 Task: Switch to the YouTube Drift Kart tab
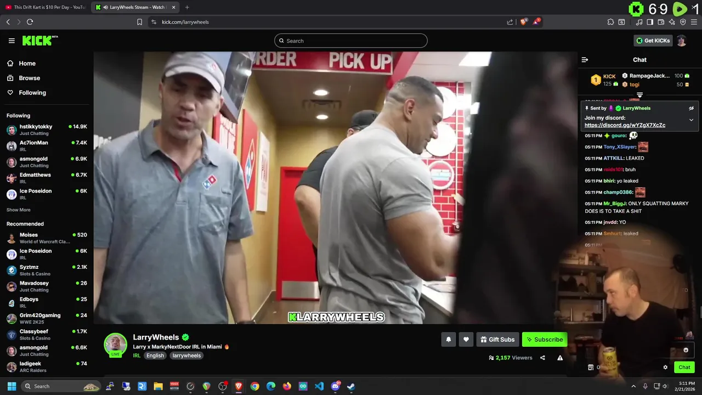coord(46,7)
